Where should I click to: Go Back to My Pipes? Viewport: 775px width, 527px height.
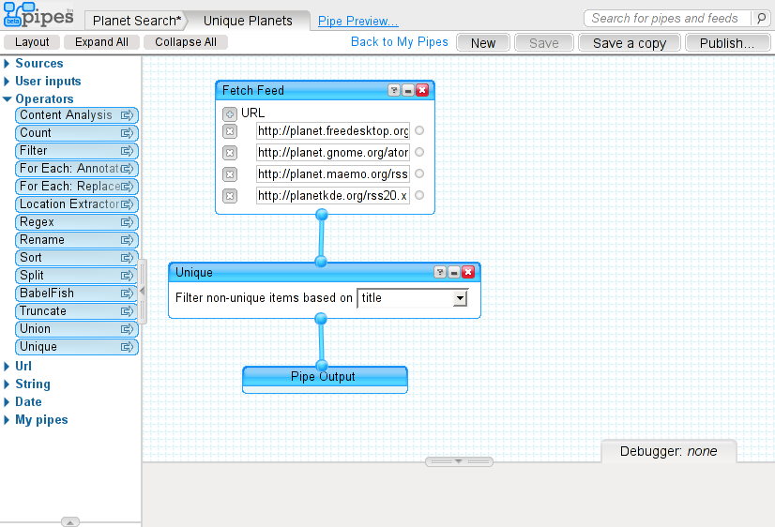[400, 42]
